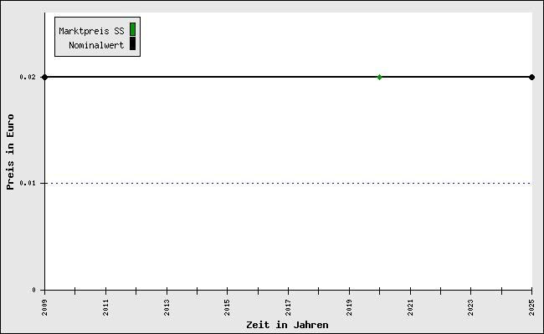Click the blue dotted 0.01 gridline
544x334 pixels.
[288, 183]
